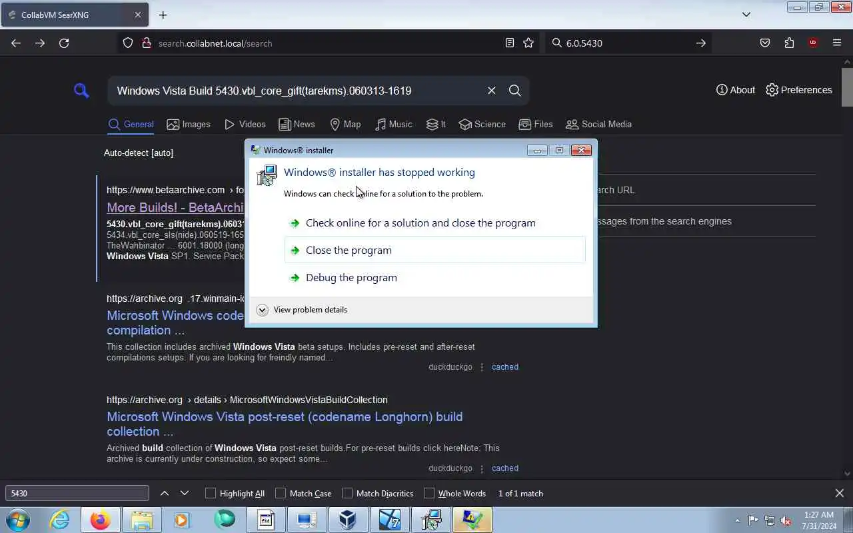Go back to the previous page
853x533 pixels.
(x=16, y=43)
